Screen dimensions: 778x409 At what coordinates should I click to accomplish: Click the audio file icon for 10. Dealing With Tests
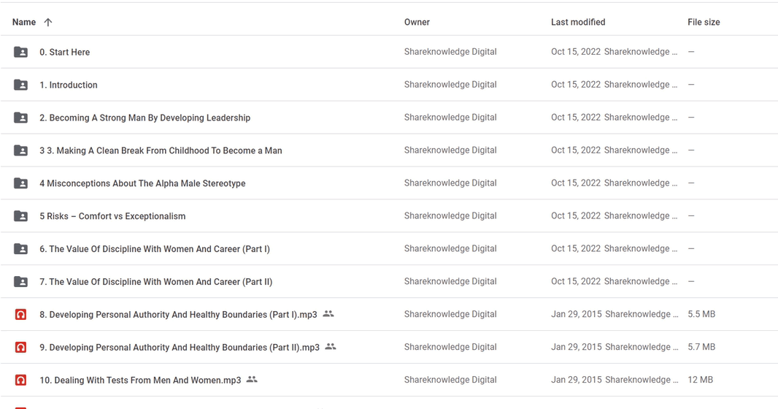point(20,380)
